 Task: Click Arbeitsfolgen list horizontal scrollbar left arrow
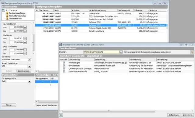point(37,101)
